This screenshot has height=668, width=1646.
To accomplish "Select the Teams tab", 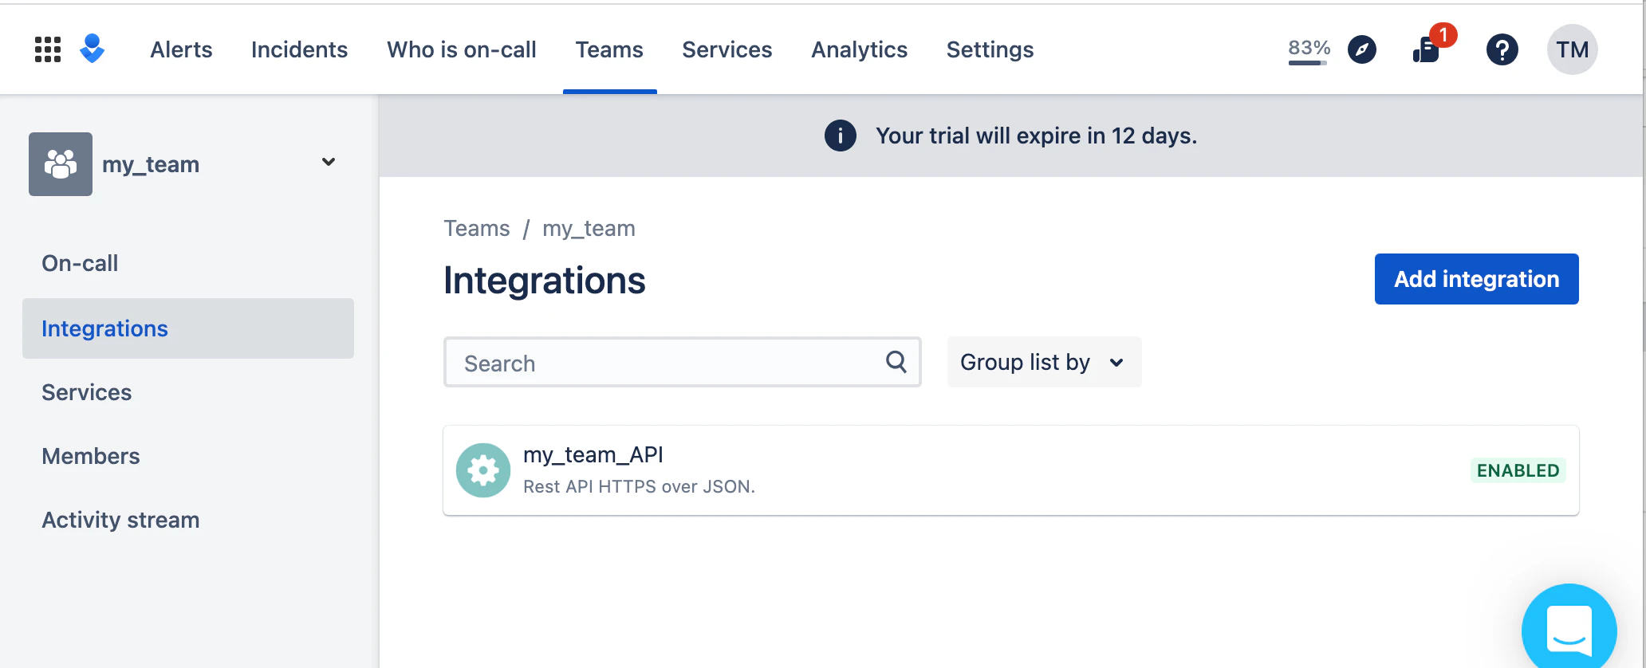I will click(609, 49).
